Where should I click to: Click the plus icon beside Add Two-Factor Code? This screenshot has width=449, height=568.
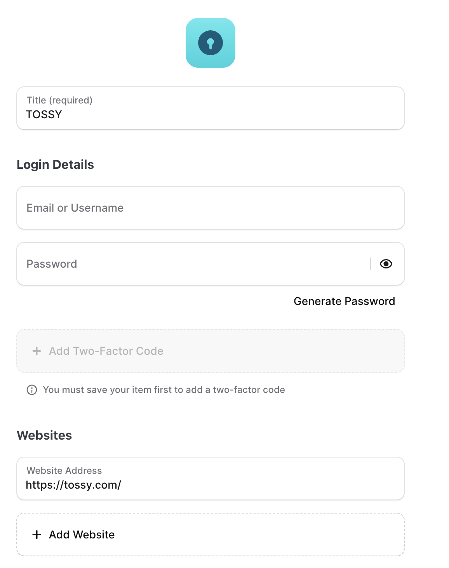tap(37, 351)
